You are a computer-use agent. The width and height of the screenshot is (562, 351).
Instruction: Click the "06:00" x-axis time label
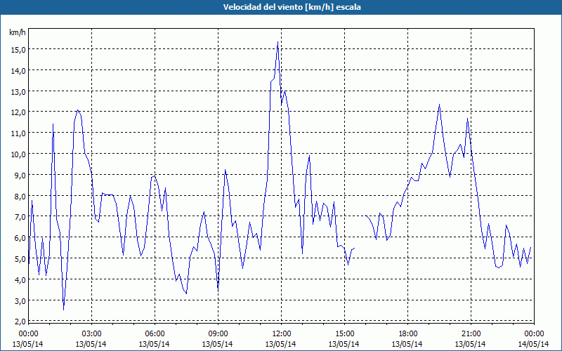tap(155, 334)
